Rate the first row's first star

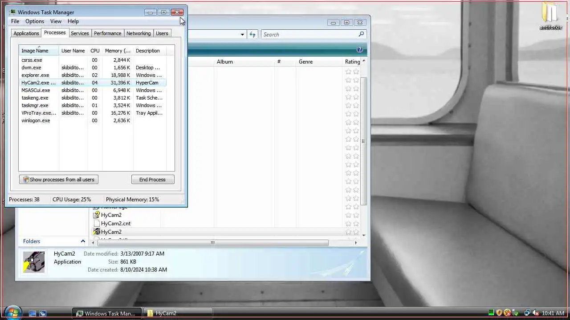click(x=348, y=72)
